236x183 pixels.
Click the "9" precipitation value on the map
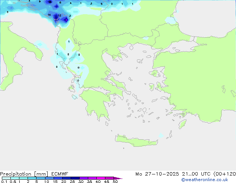pos(40,1)
